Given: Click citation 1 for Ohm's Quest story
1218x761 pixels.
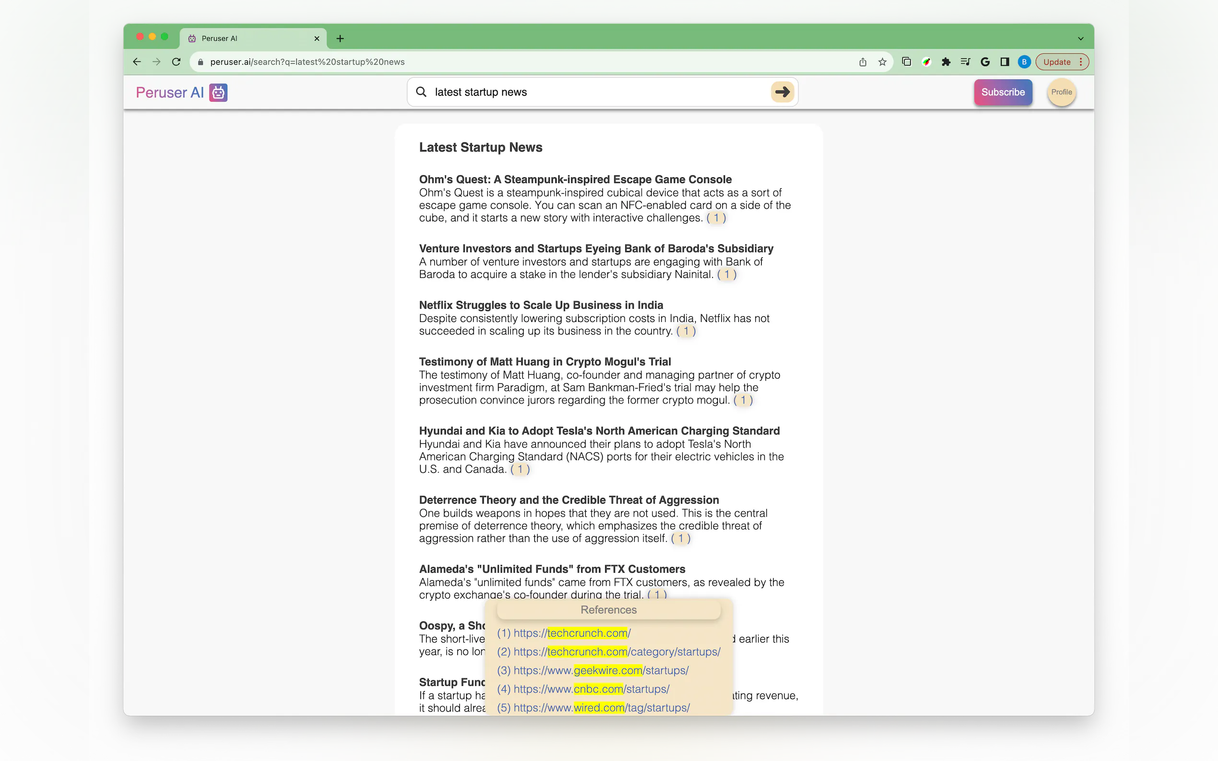Looking at the screenshot, I should 716,218.
